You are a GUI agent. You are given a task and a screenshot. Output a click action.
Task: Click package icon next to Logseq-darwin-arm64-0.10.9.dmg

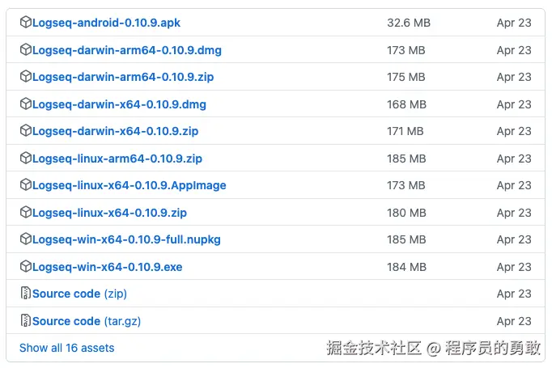pyautogui.click(x=25, y=50)
